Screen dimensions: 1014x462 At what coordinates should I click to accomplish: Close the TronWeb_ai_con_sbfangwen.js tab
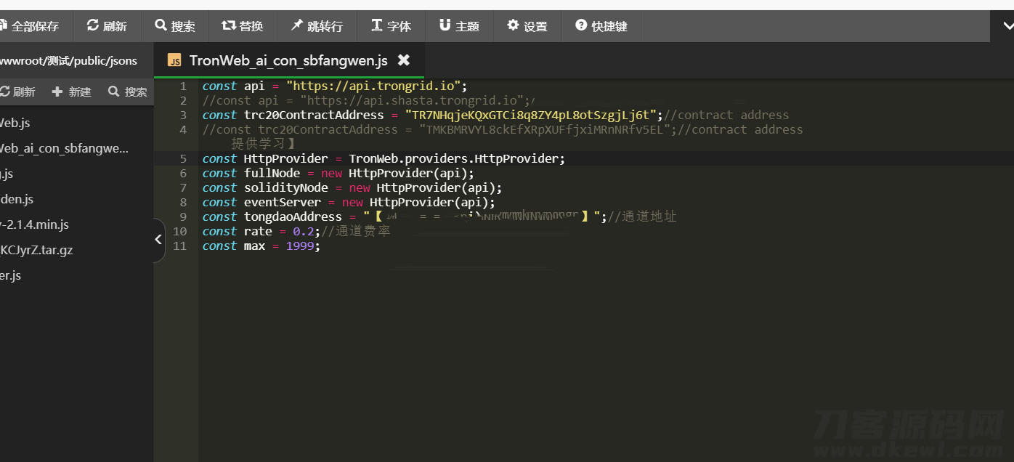pos(404,60)
